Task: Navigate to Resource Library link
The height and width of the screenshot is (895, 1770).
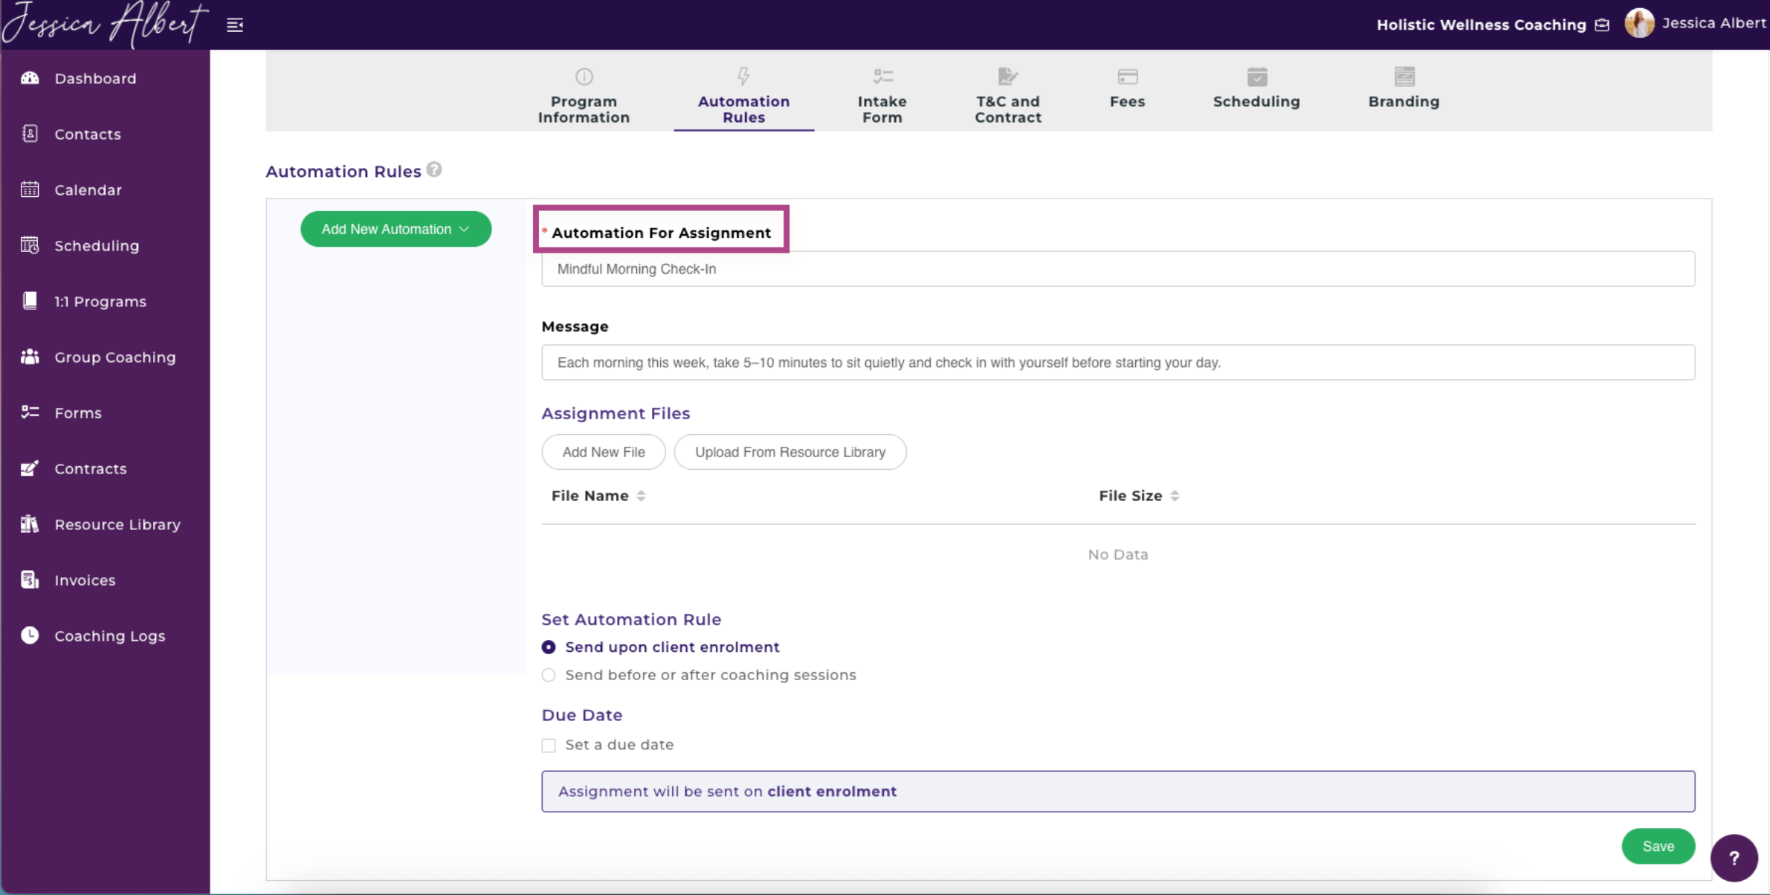Action: tap(117, 525)
